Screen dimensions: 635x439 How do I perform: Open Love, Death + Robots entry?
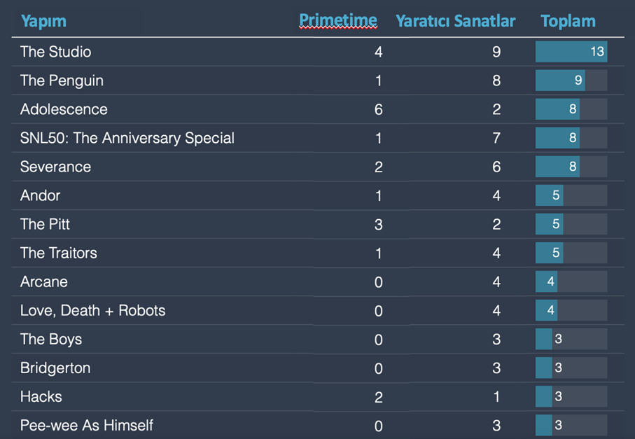coord(93,310)
